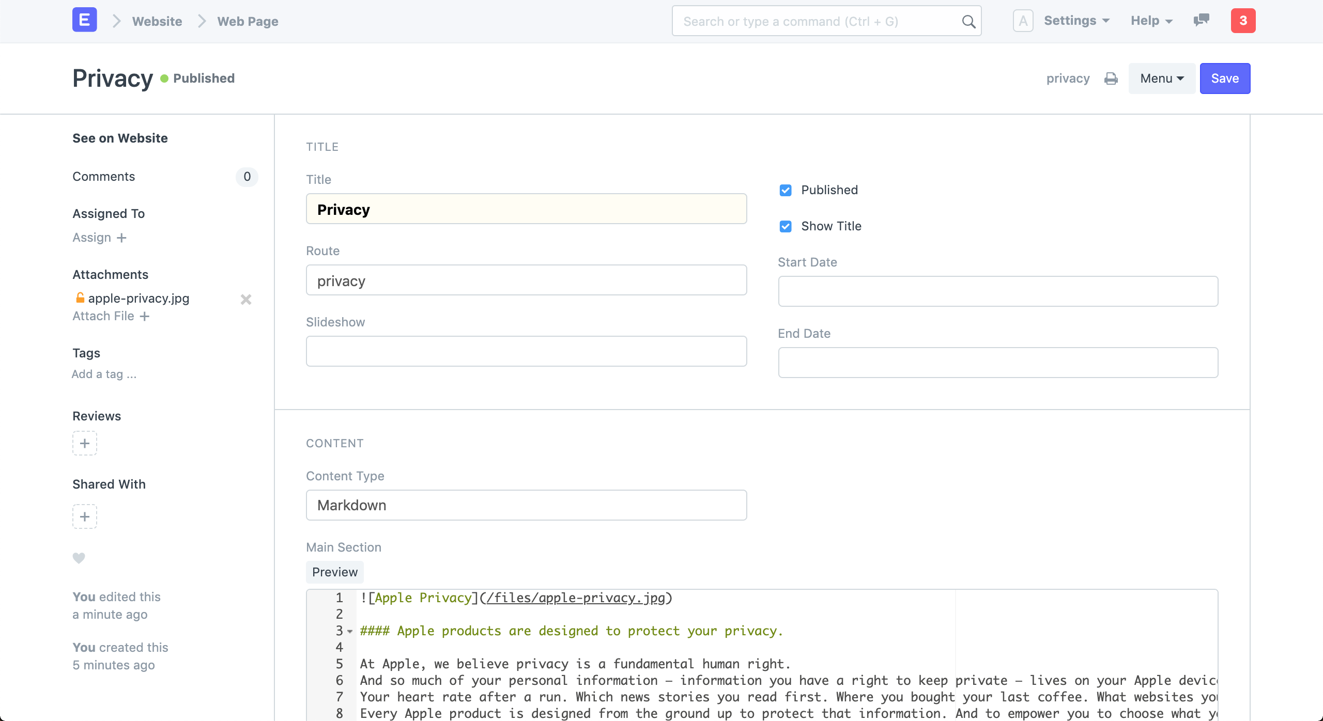This screenshot has height=721, width=1323.
Task: Click the avatar/user icon in top bar
Action: (x=1023, y=21)
